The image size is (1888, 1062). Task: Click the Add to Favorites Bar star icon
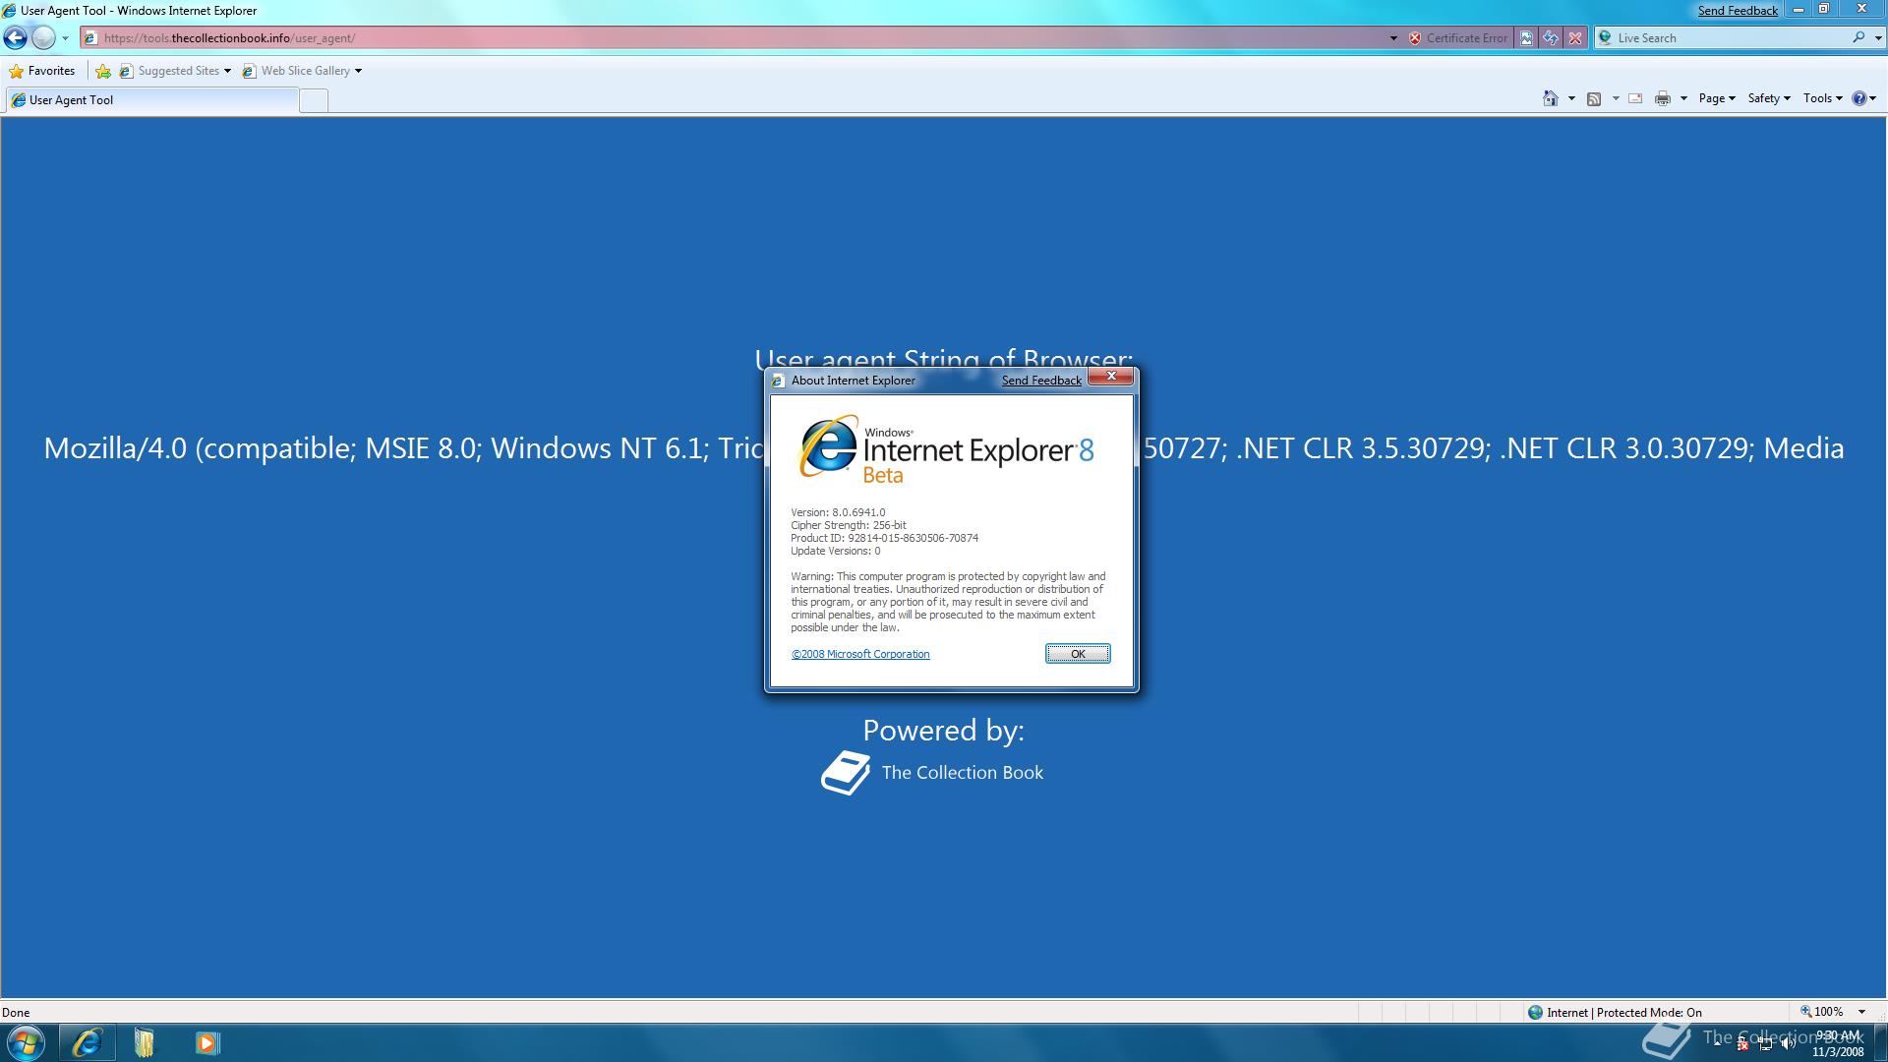point(103,71)
